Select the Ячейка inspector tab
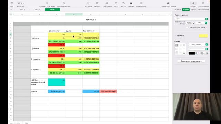221x124 pixels. pos(186,10)
